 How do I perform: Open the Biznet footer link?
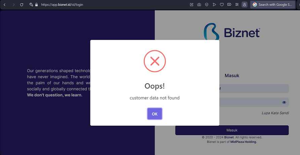(229, 137)
